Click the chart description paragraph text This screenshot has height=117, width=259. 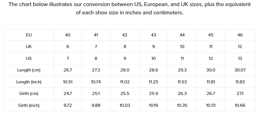(x=129, y=9)
